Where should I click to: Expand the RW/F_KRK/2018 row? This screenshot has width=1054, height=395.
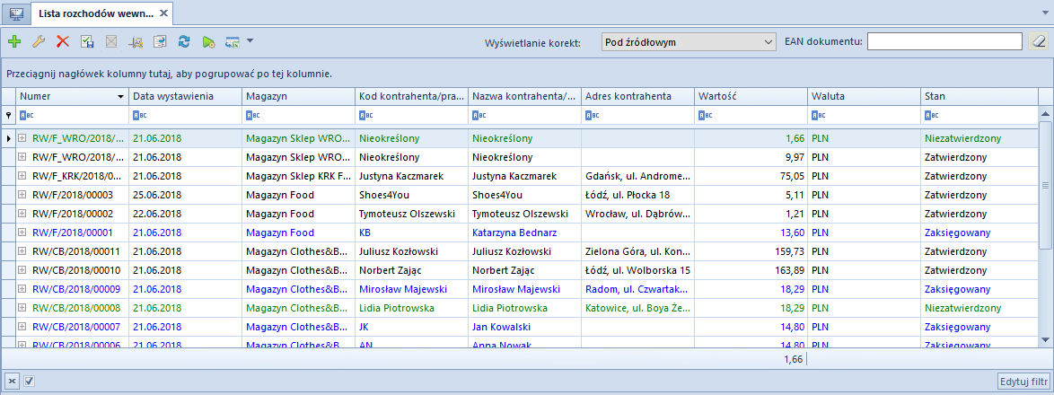[x=22, y=176]
